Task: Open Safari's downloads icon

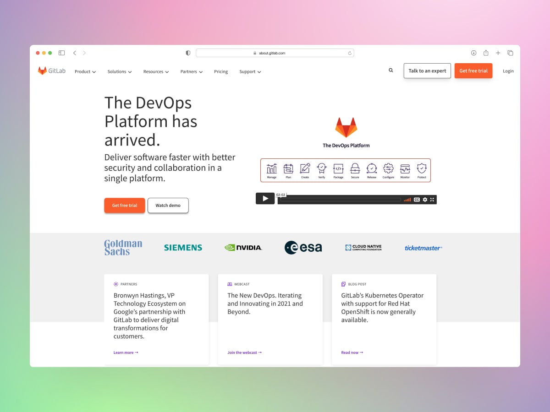Action: [474, 53]
